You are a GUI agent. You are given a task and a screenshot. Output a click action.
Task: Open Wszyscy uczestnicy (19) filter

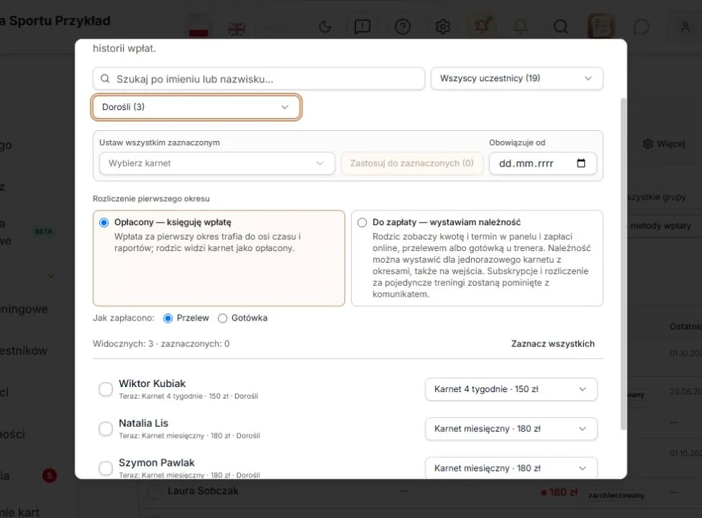click(x=517, y=78)
